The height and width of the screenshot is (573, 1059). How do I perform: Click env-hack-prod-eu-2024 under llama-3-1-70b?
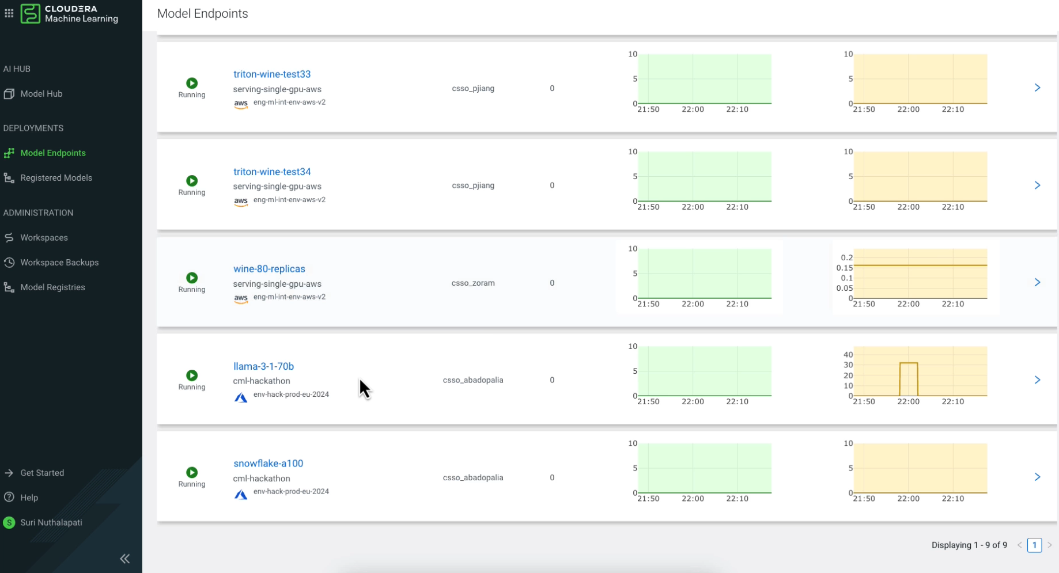(x=291, y=394)
